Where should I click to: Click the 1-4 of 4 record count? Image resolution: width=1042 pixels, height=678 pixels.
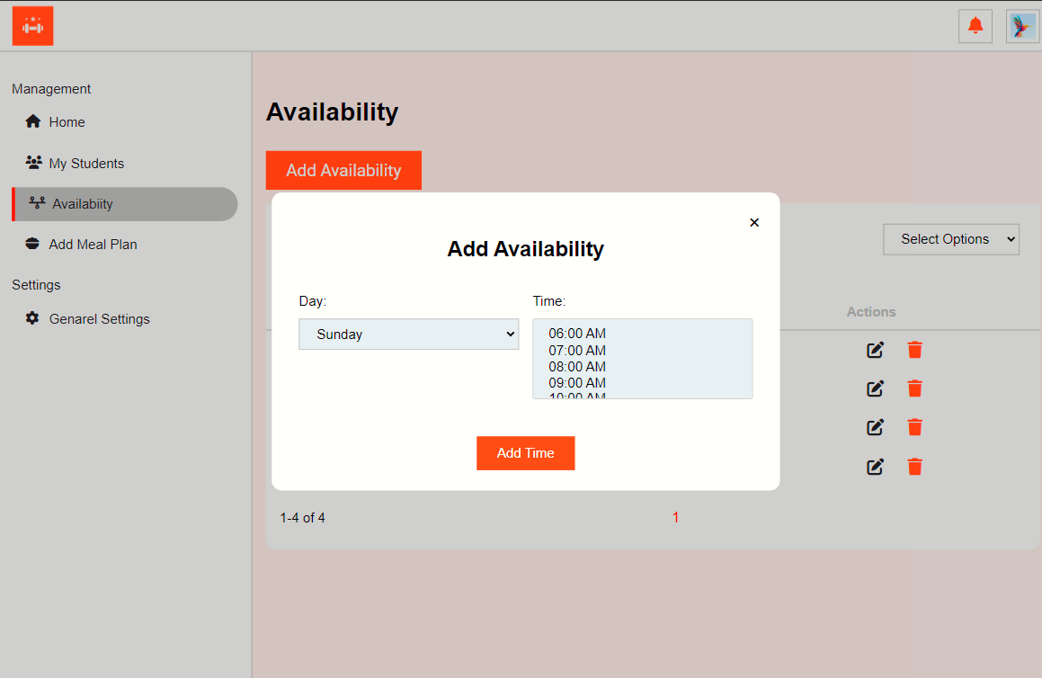(x=302, y=518)
